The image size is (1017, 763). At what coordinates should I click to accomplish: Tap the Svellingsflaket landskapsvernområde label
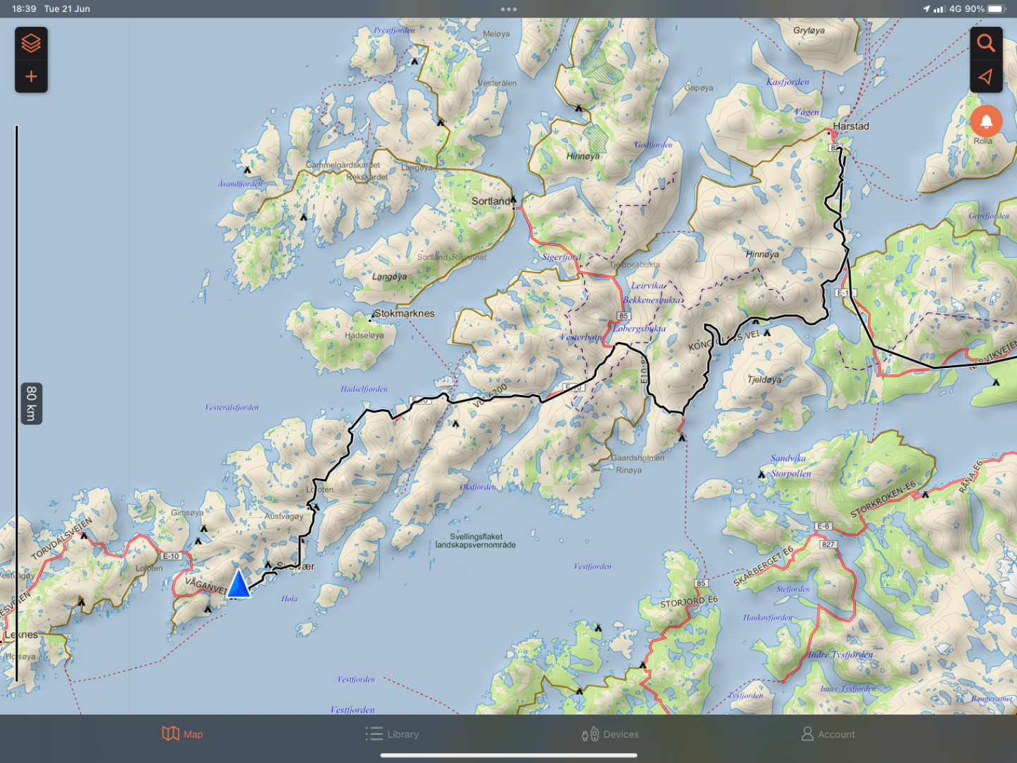pyautogui.click(x=475, y=540)
